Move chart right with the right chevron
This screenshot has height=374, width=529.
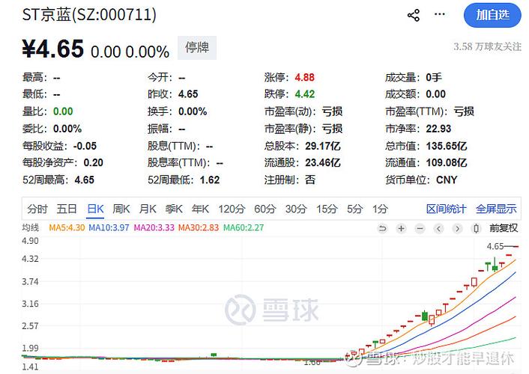(x=457, y=229)
